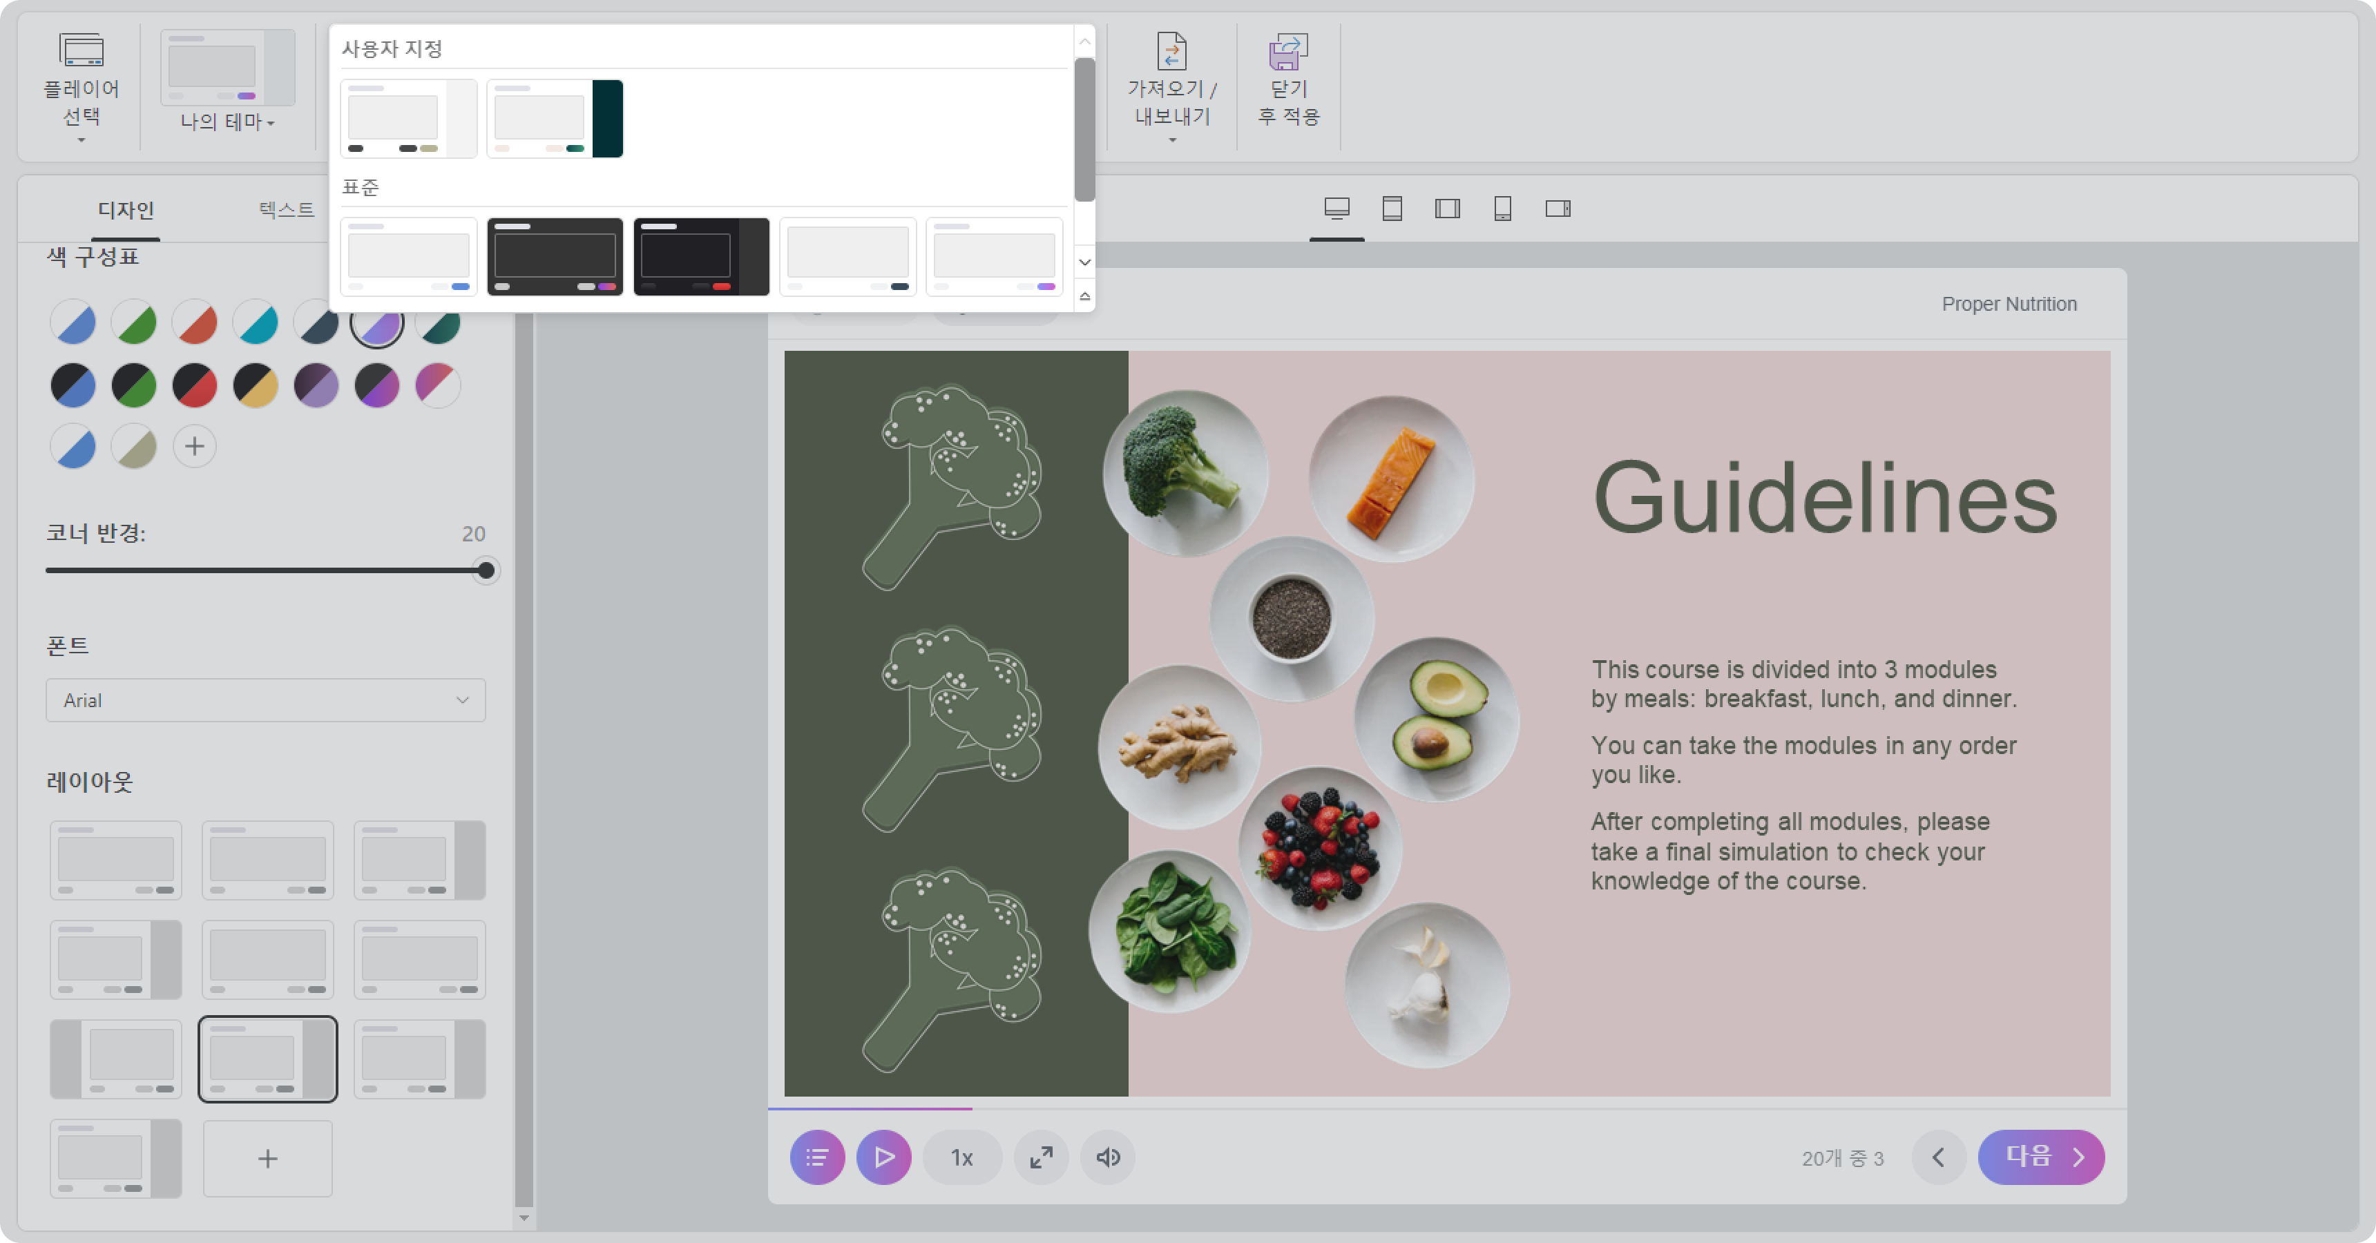Choose phone landscape preview icon
Image resolution: width=2376 pixels, height=1243 pixels.
tap(1558, 209)
